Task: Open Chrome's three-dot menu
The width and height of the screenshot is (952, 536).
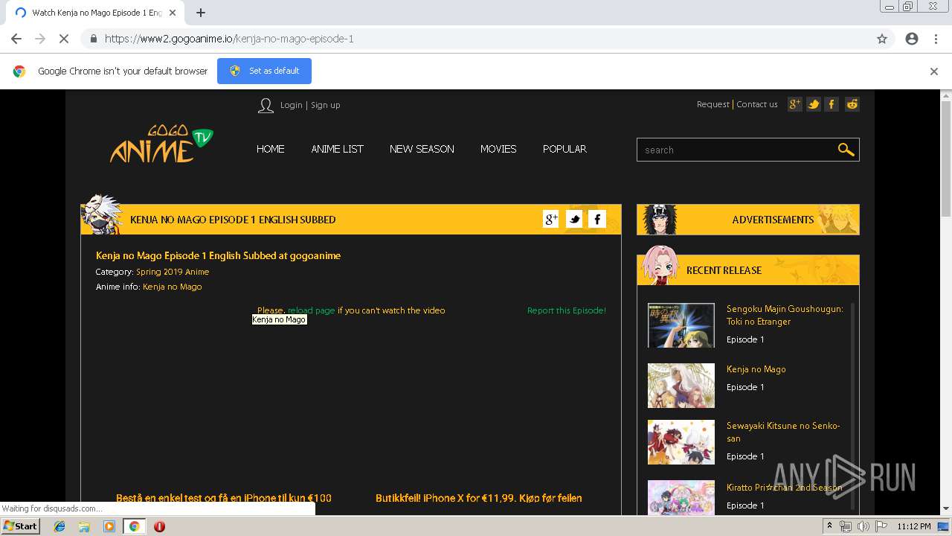Action: [936, 39]
